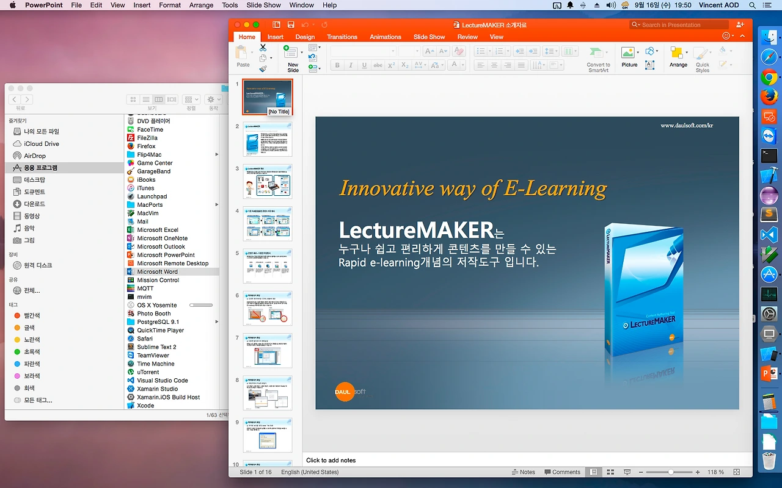Toggle Finder column view
782x488 pixels.
(159, 99)
